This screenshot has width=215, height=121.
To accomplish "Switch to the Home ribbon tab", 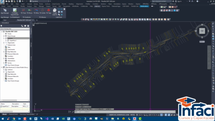I will pos(3,6).
